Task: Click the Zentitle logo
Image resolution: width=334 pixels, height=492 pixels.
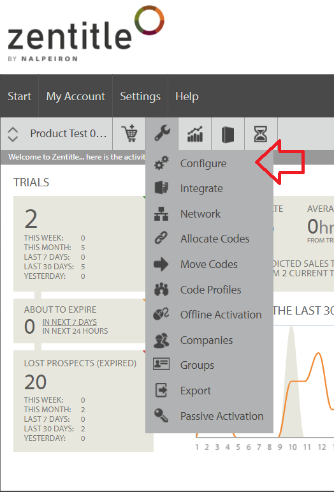Action: click(x=86, y=34)
